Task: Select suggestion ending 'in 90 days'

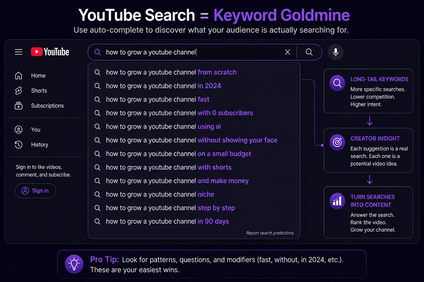Action: click(194, 222)
